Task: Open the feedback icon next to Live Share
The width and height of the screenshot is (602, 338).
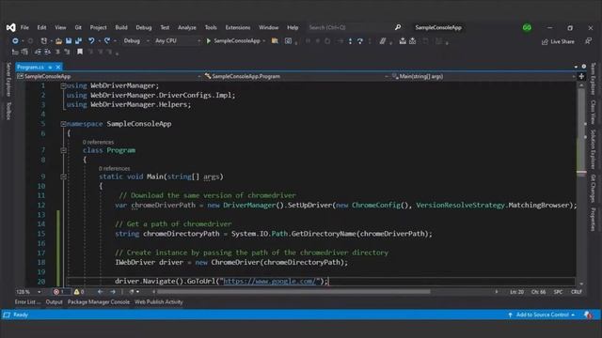Action: tap(588, 41)
